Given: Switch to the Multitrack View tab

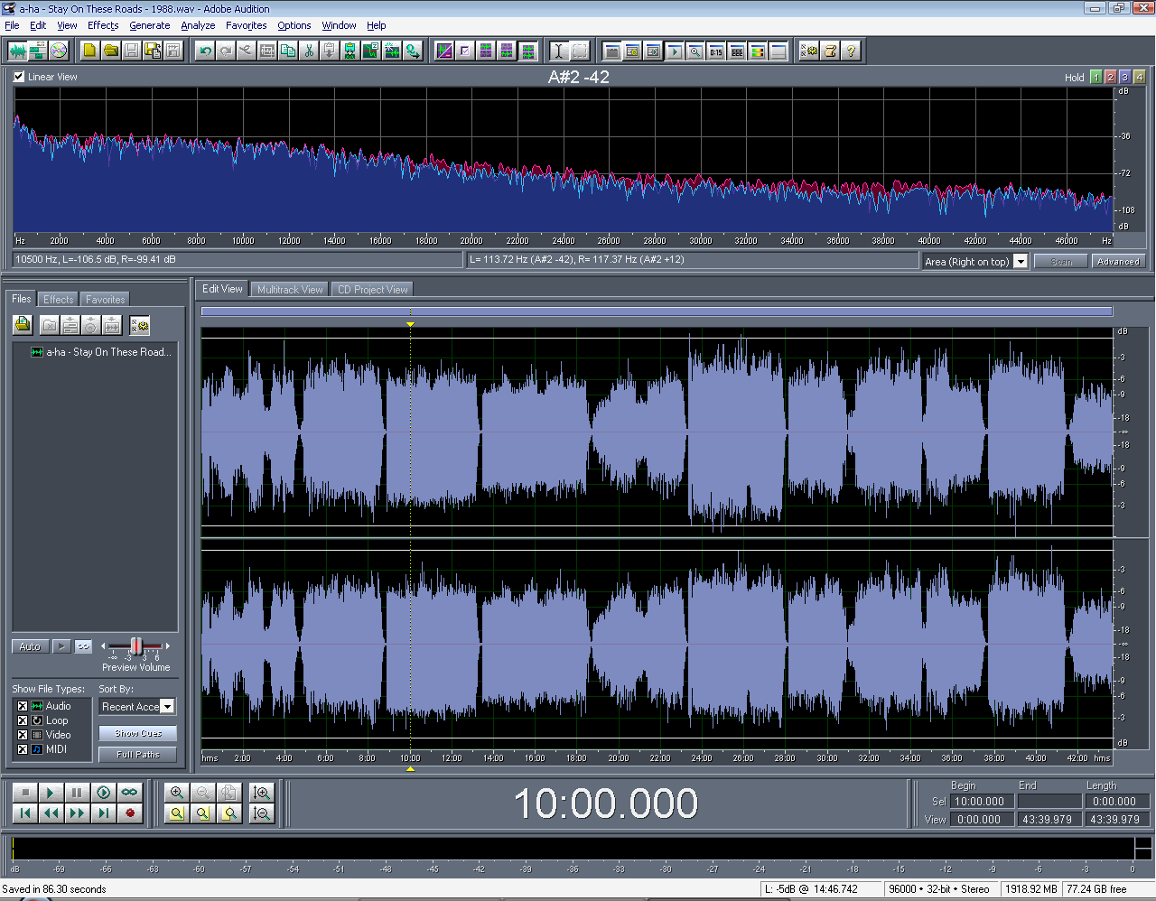Looking at the screenshot, I should [x=290, y=290].
